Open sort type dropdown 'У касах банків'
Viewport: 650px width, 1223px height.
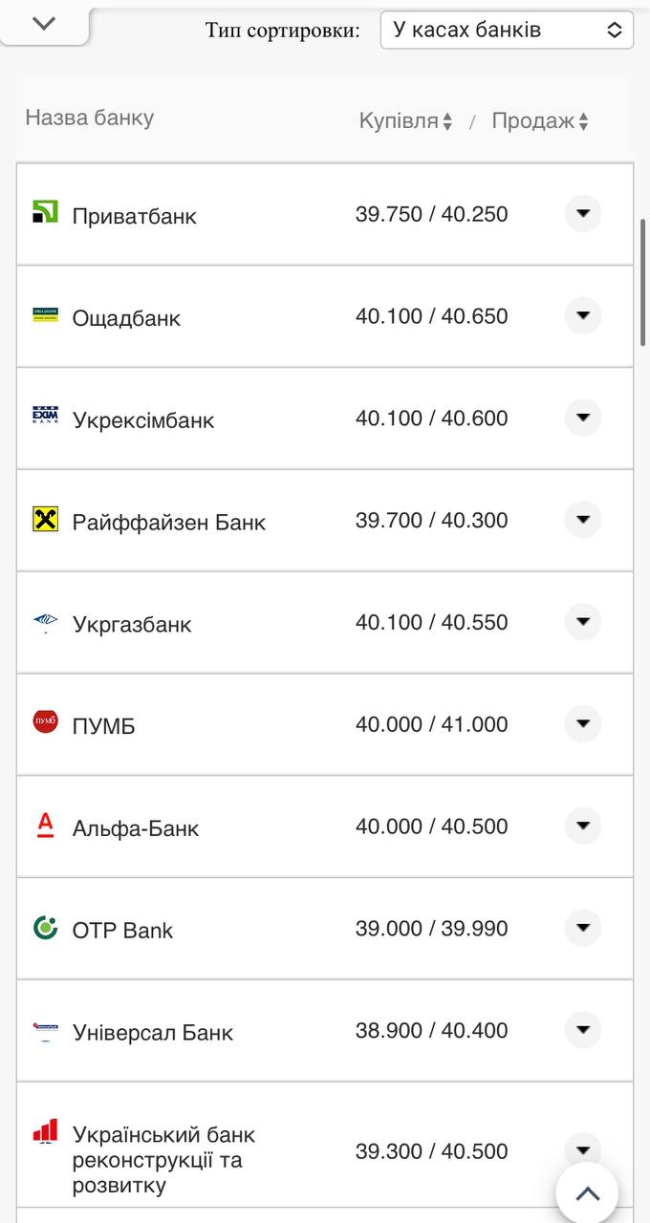(507, 30)
